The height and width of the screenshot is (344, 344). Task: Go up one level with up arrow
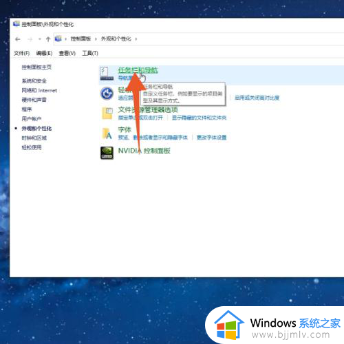(48, 39)
